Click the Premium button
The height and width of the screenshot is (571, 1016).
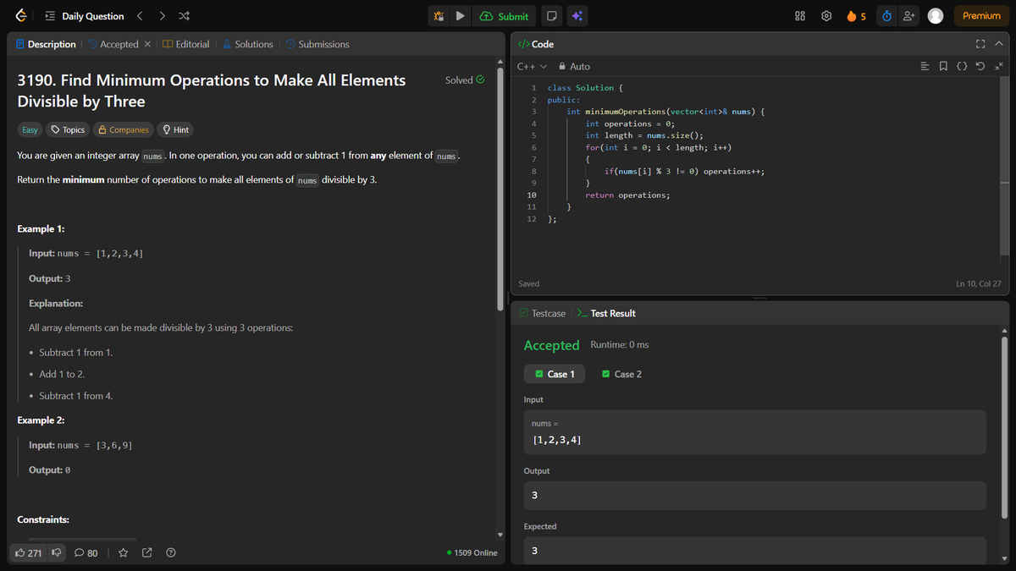pyautogui.click(x=981, y=16)
